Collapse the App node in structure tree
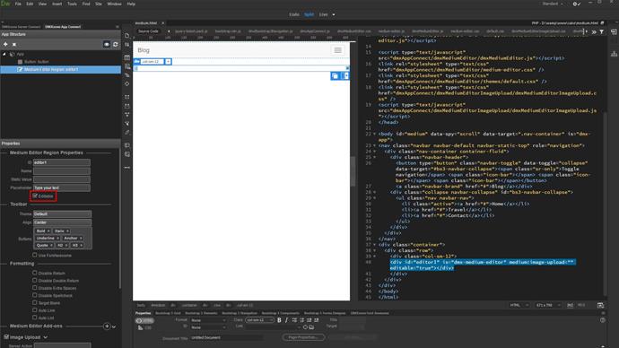The height and width of the screenshot is (348, 619). pyautogui.click(x=4, y=54)
